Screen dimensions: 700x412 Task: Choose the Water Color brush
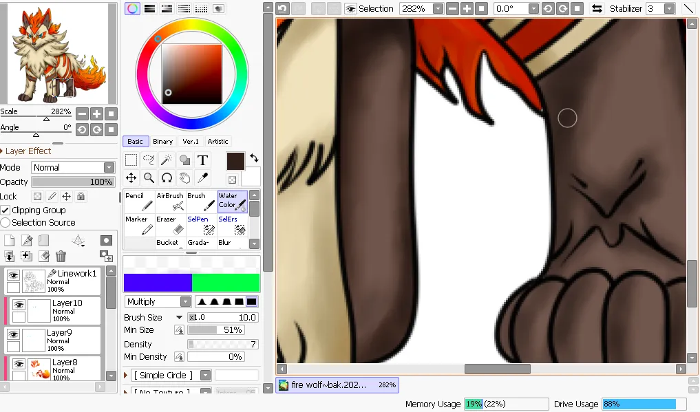(x=232, y=202)
